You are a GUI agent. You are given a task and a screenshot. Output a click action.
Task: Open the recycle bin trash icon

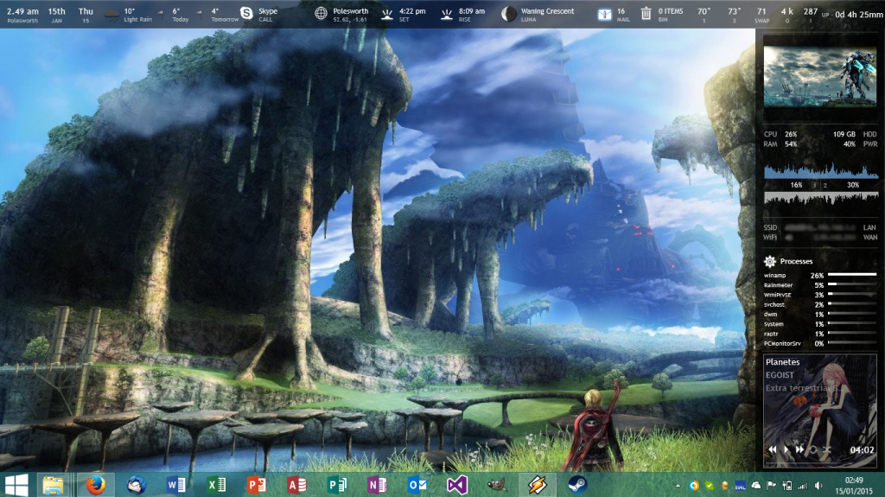646,14
